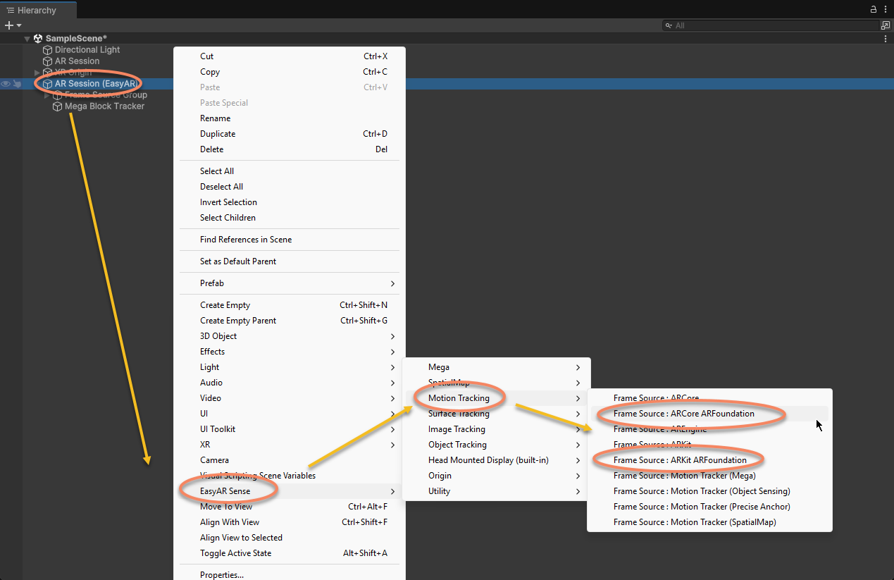Expand the XR Origin object

click(37, 72)
